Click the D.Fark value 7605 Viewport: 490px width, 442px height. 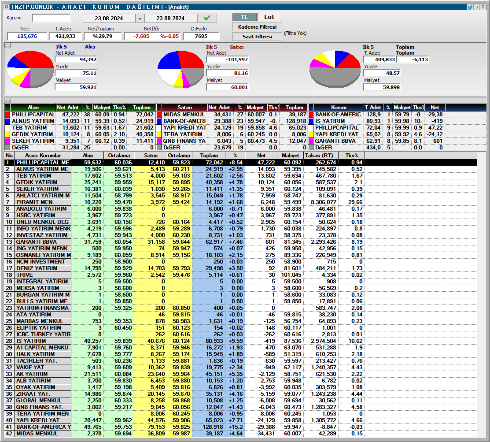click(x=201, y=36)
